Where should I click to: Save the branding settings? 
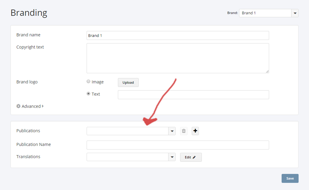(290, 178)
